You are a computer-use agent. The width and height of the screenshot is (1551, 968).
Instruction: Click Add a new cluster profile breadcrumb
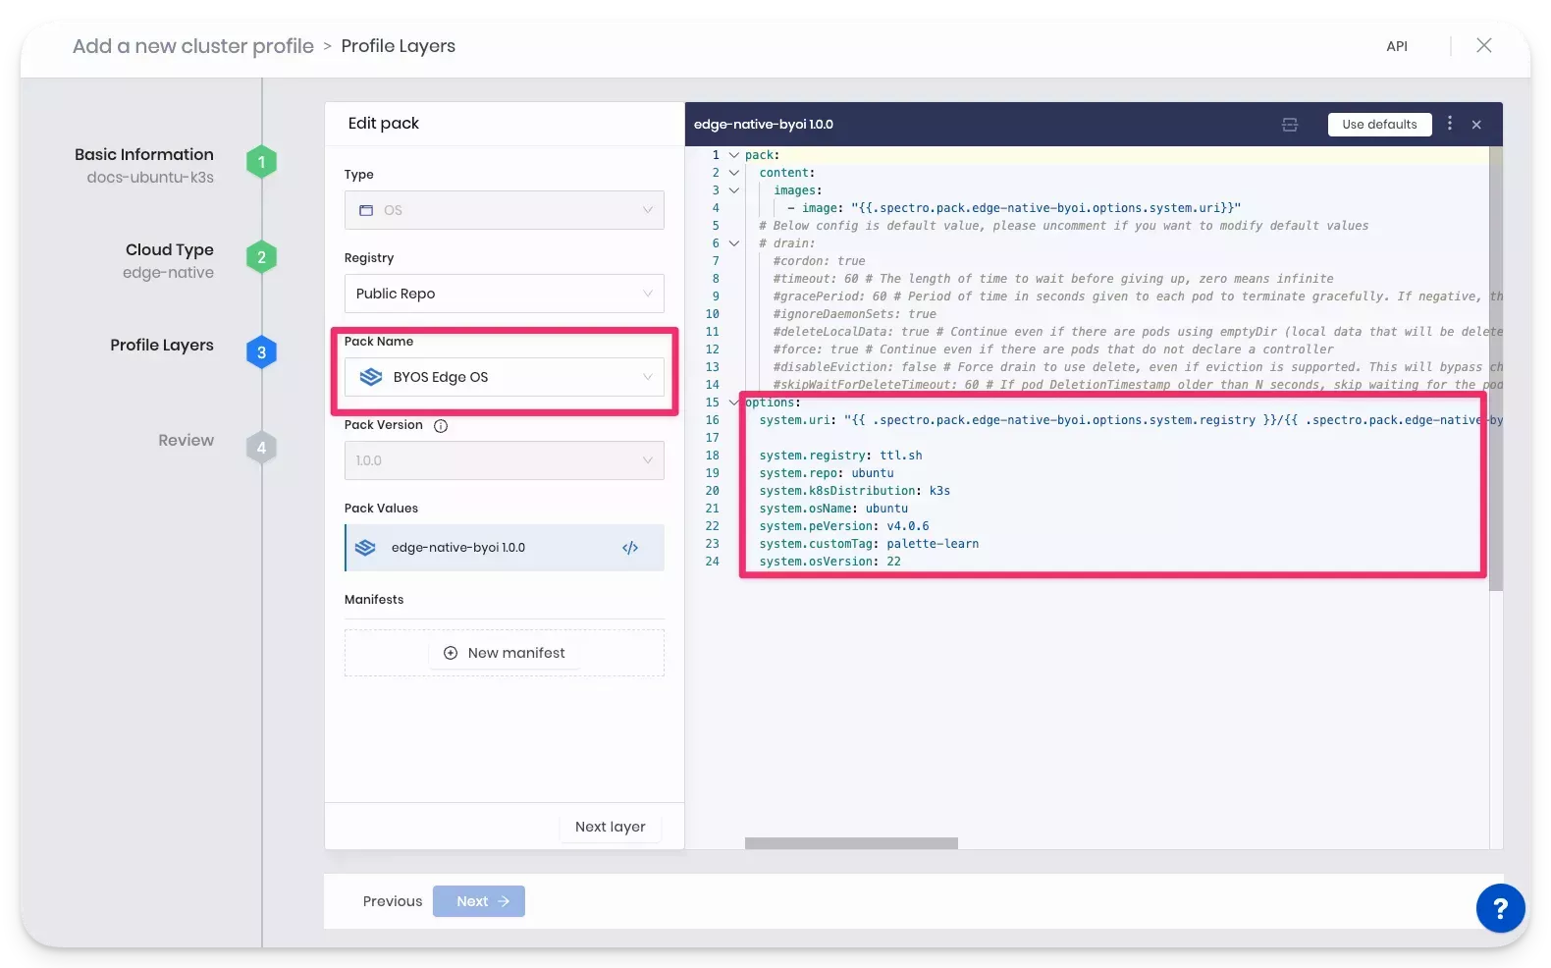point(193,46)
